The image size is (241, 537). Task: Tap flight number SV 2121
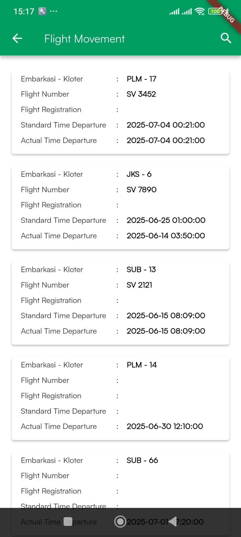point(139,285)
